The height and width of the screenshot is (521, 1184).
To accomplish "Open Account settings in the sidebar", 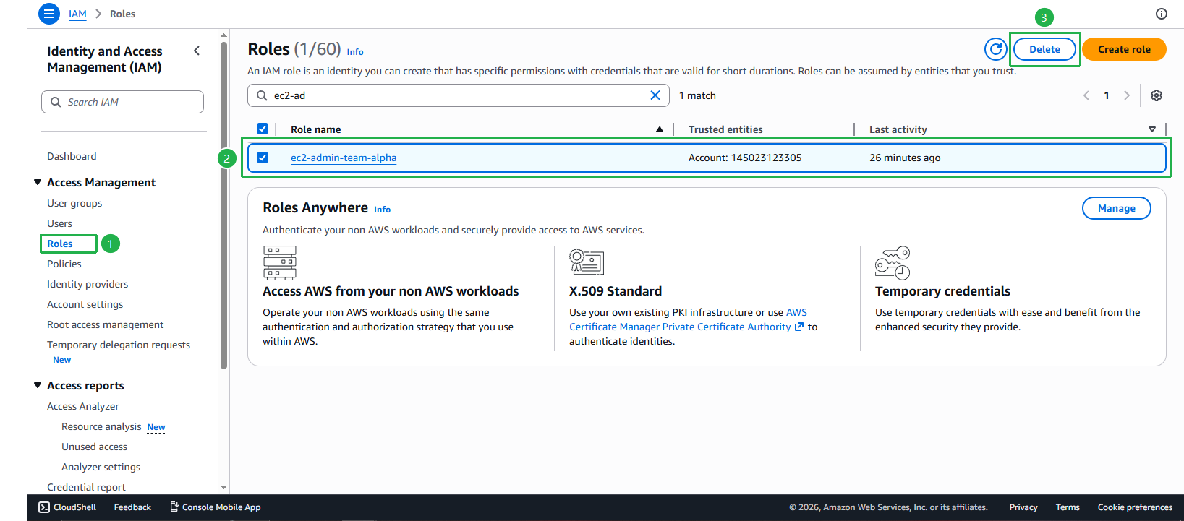I will (85, 304).
